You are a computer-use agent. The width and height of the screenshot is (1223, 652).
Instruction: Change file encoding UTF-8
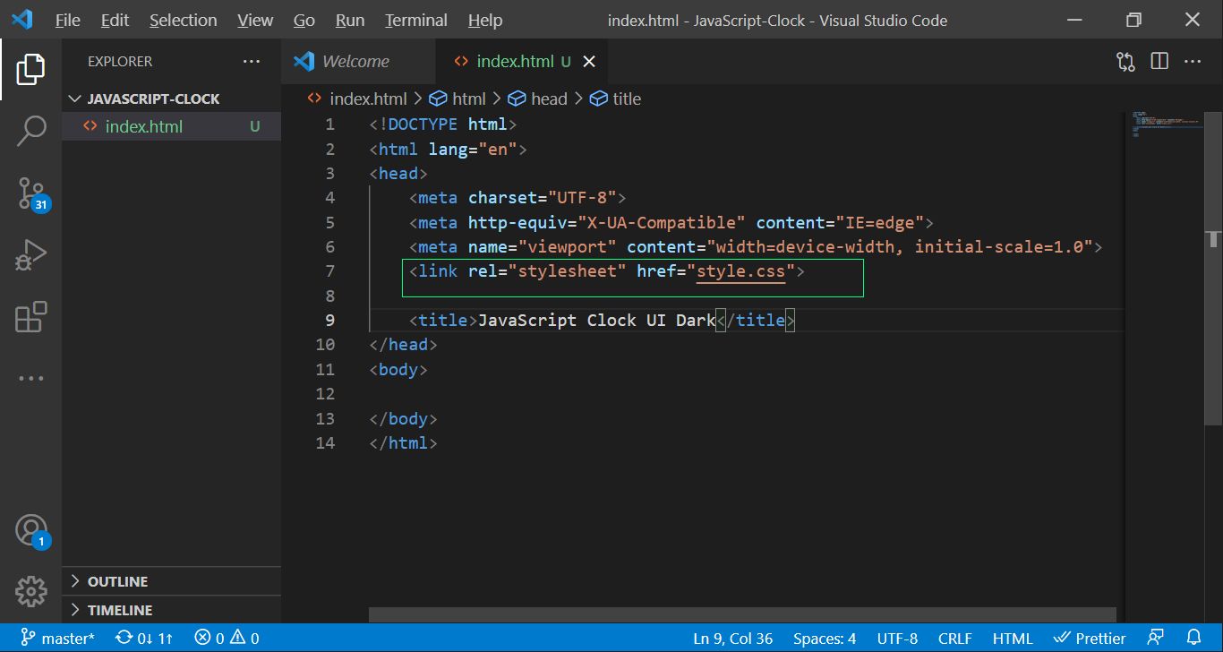click(x=897, y=639)
